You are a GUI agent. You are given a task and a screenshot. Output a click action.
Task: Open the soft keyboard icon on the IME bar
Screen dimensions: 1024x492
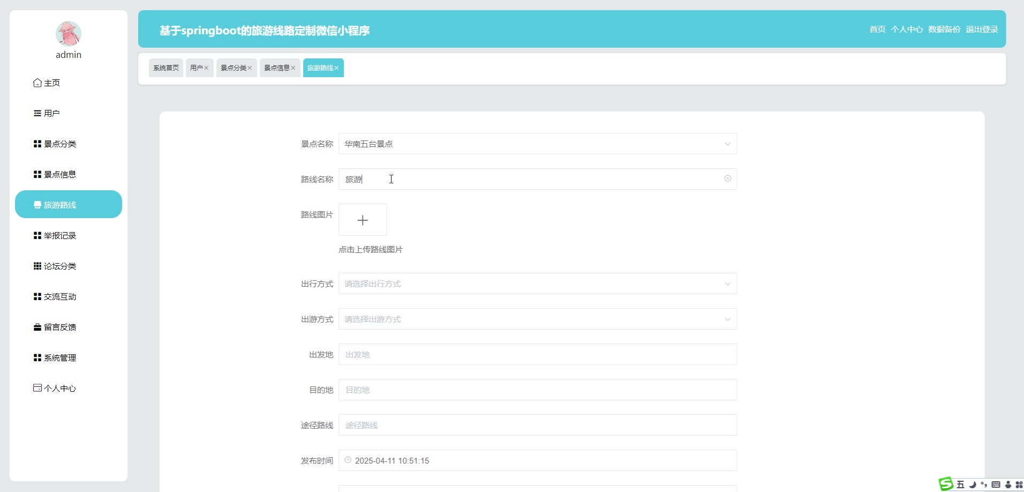click(996, 484)
